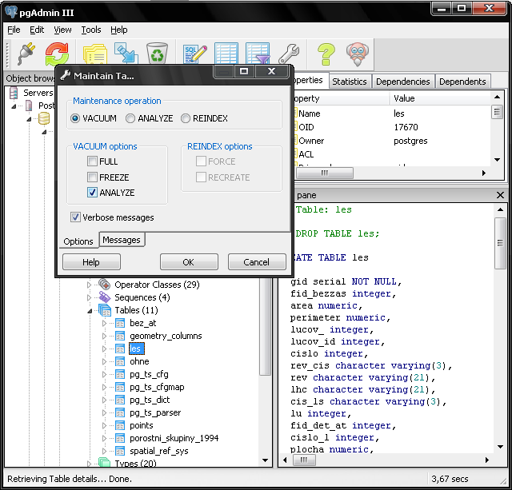Select the REINDEX radio button

point(186,118)
